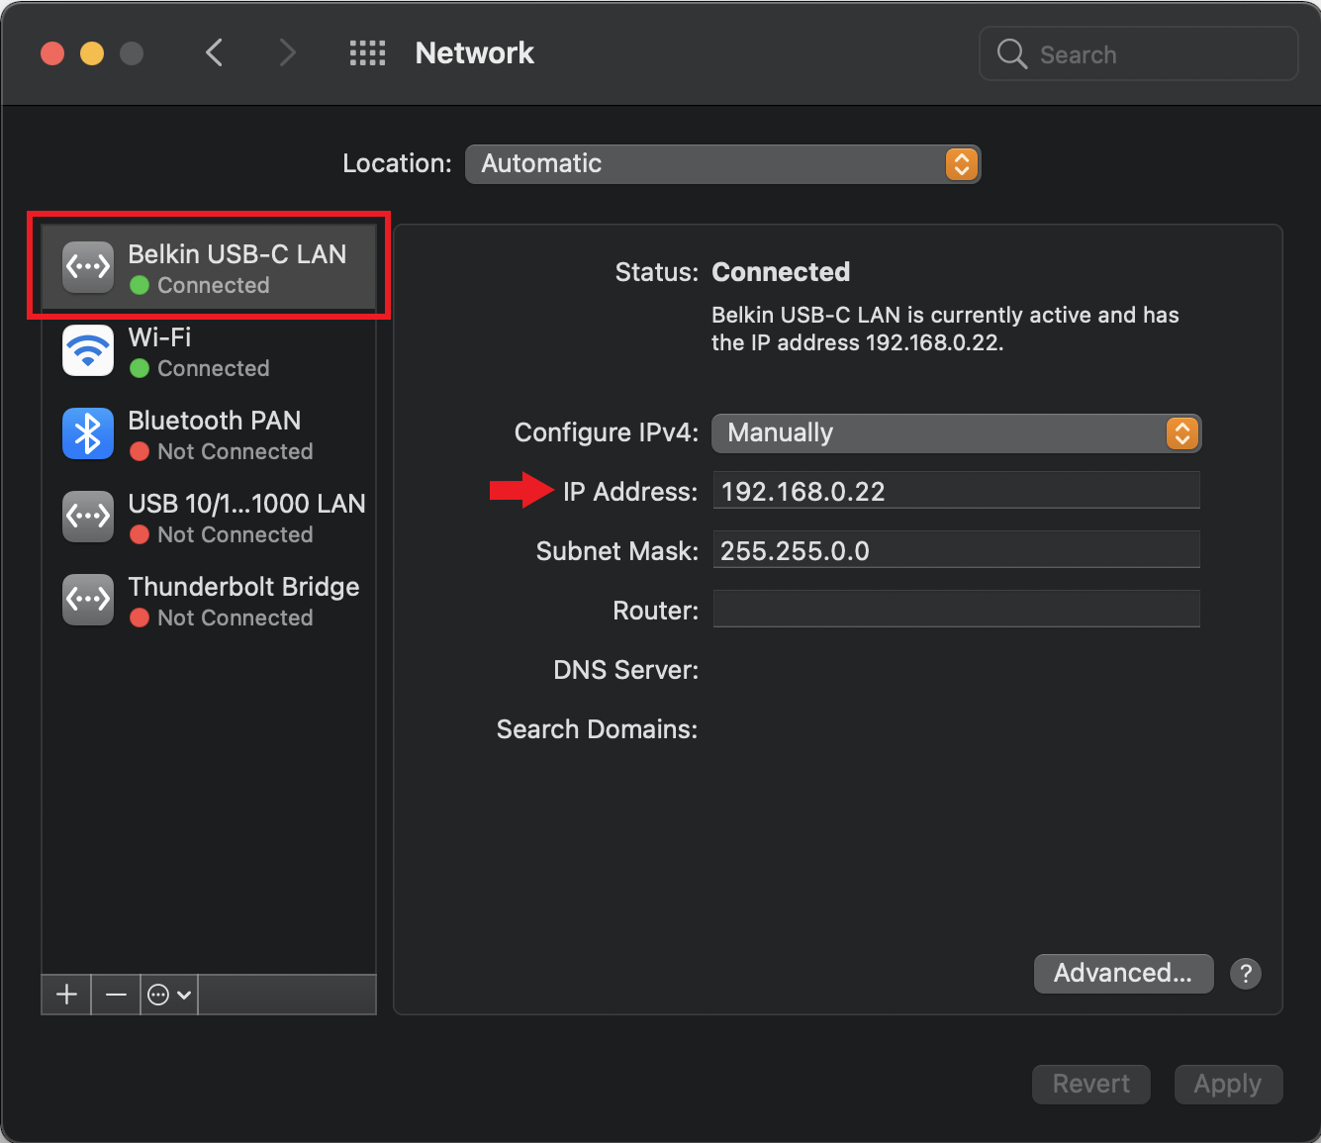This screenshot has width=1321, height=1143.
Task: Click the Status Connected text
Action: point(781,272)
